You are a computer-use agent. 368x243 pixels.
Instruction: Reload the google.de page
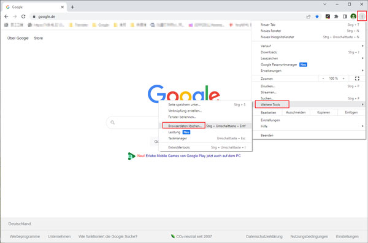[23, 17]
